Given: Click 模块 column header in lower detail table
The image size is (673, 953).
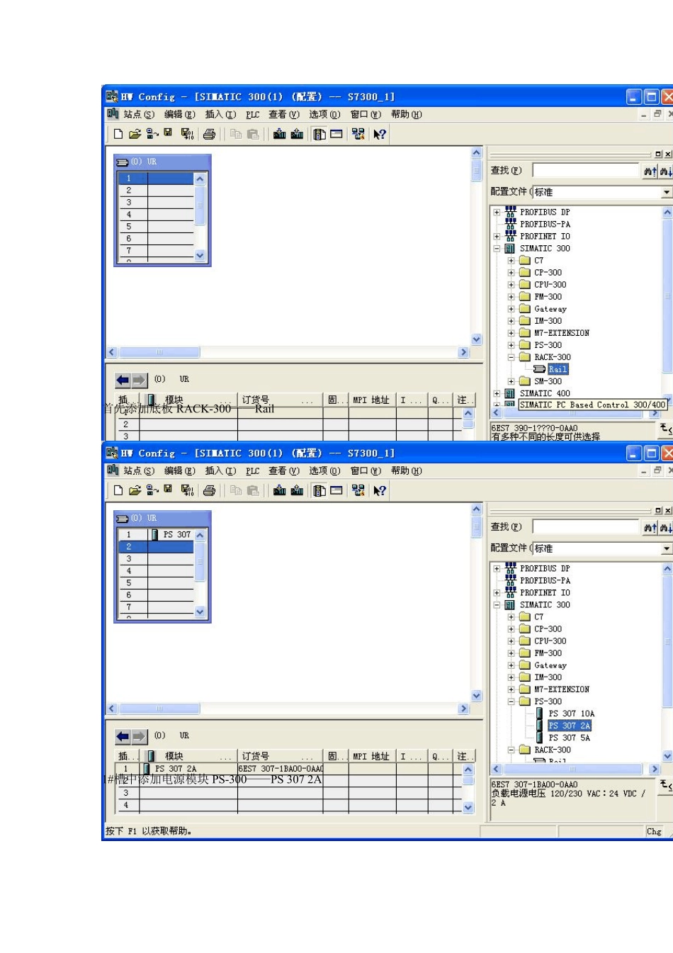Looking at the screenshot, I should click(188, 756).
